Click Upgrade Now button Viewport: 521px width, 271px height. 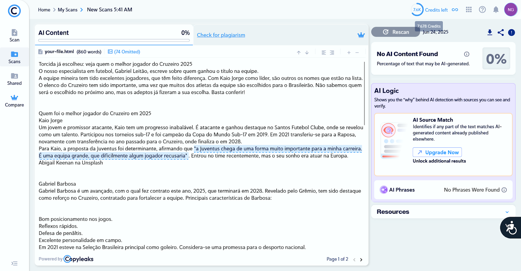[437, 152]
